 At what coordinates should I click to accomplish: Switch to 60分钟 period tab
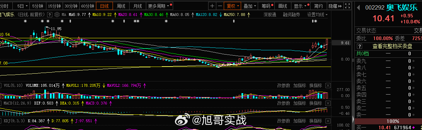click(x=88, y=6)
